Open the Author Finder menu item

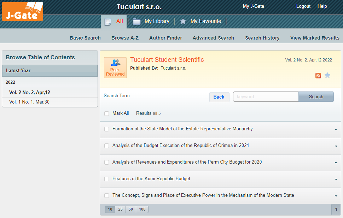click(165, 38)
